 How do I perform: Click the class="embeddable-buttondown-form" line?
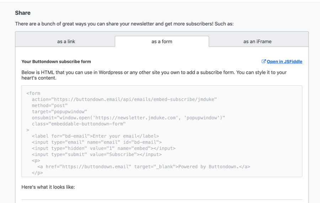coord(79,124)
